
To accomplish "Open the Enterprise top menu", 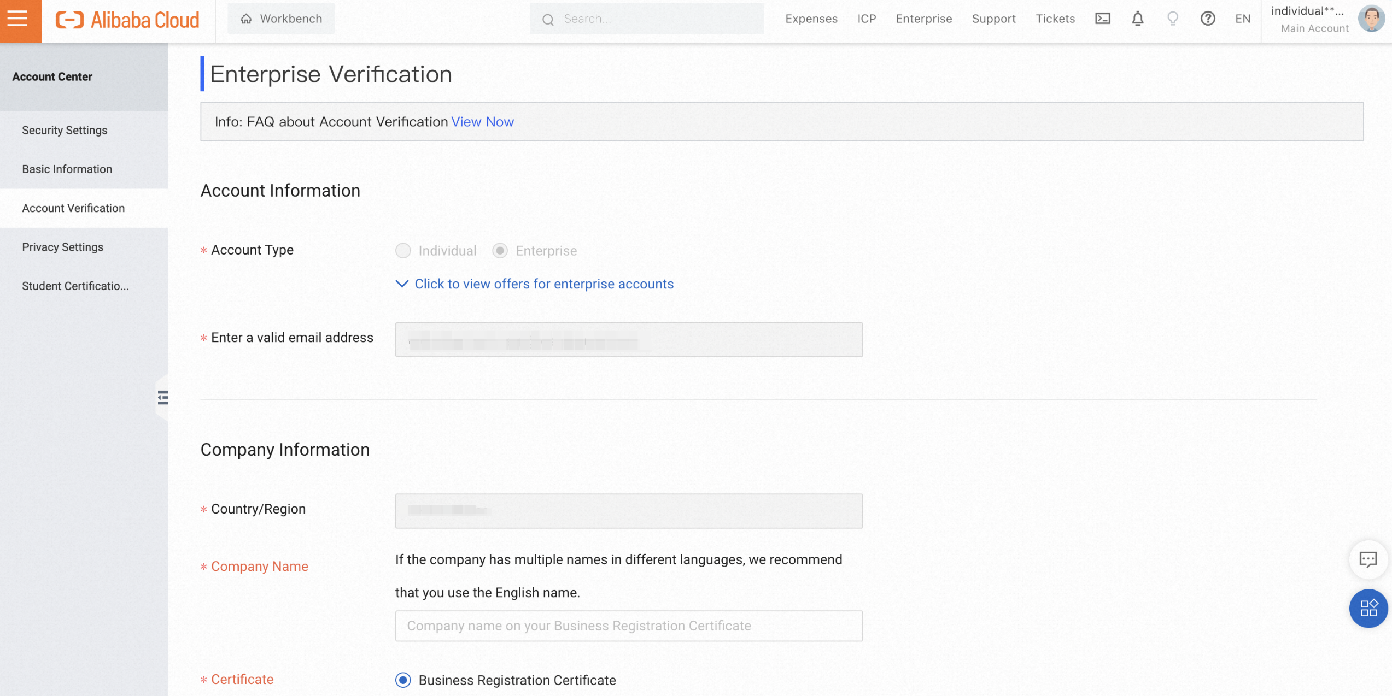I will click(x=923, y=19).
